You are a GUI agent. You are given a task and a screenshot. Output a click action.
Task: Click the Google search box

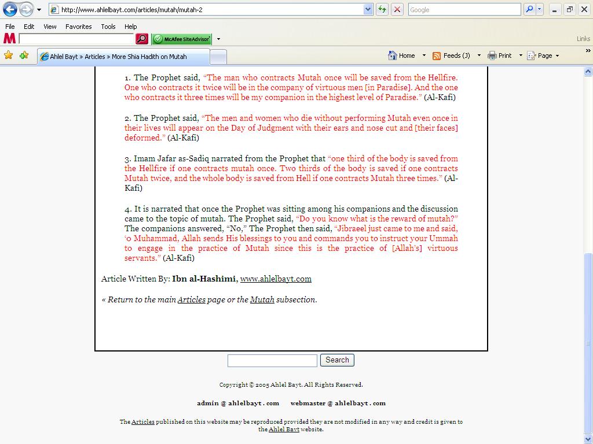pyautogui.click(x=464, y=10)
